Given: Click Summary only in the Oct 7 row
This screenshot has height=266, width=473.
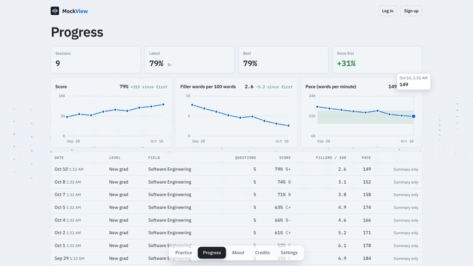Looking at the screenshot, I should coord(406,195).
